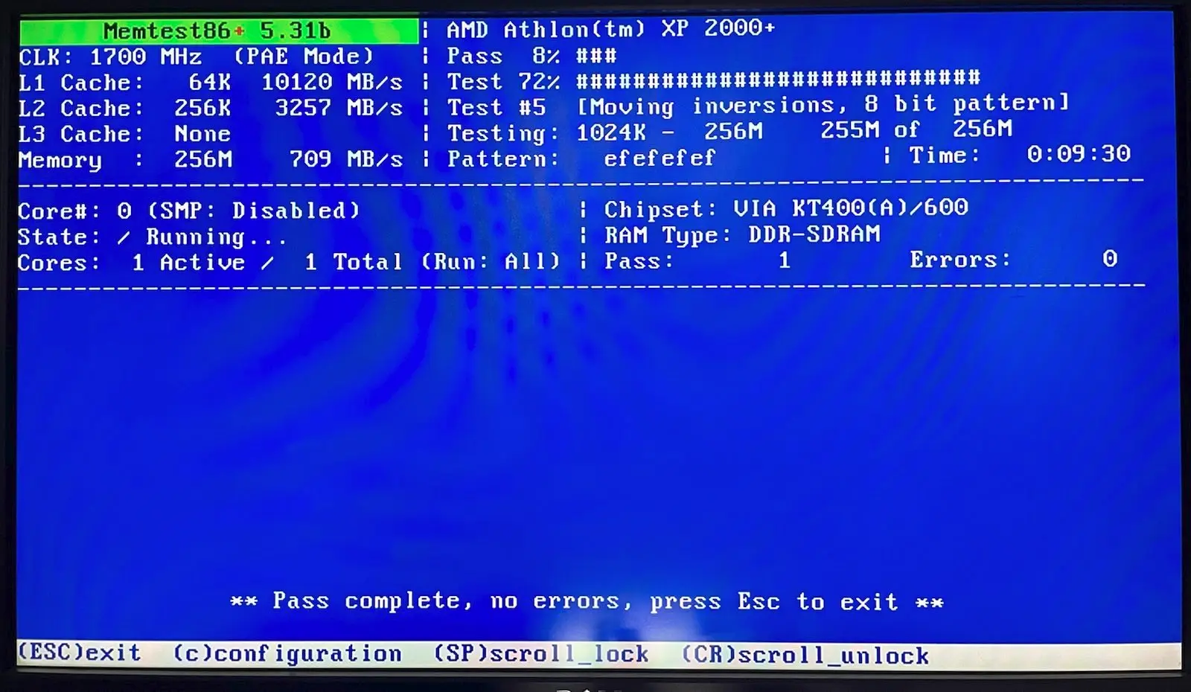The width and height of the screenshot is (1191, 692).
Task: Click the Pass count value 1
Action: 784,260
